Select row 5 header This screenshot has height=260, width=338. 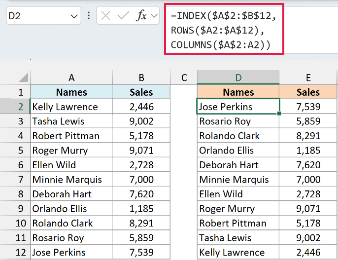pyautogui.click(x=15, y=150)
